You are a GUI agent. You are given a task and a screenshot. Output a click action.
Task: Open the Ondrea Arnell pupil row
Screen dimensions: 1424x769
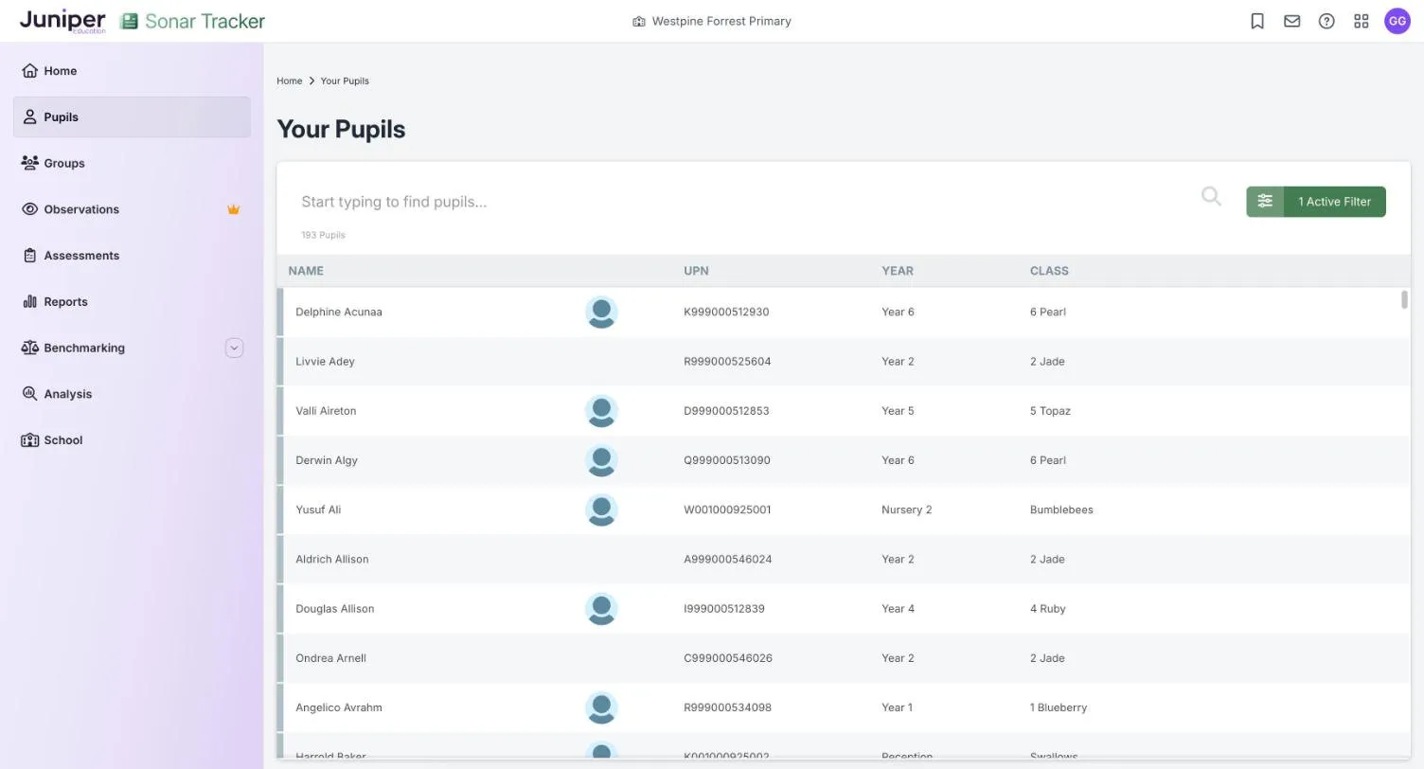point(844,658)
